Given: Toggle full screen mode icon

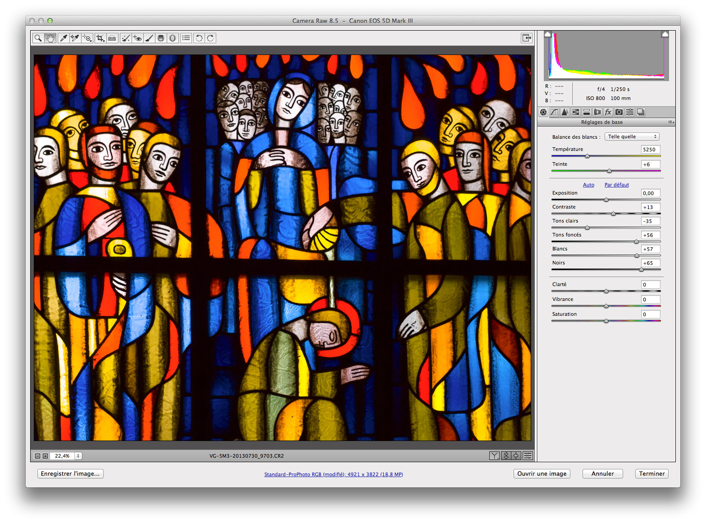Looking at the screenshot, I should pos(527,38).
